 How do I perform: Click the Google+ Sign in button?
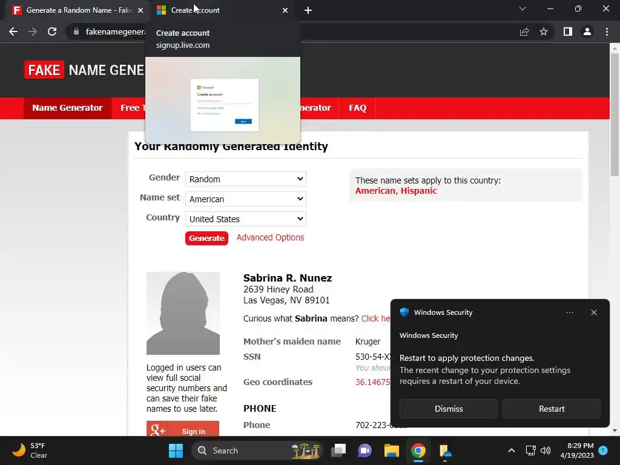pyautogui.click(x=183, y=429)
